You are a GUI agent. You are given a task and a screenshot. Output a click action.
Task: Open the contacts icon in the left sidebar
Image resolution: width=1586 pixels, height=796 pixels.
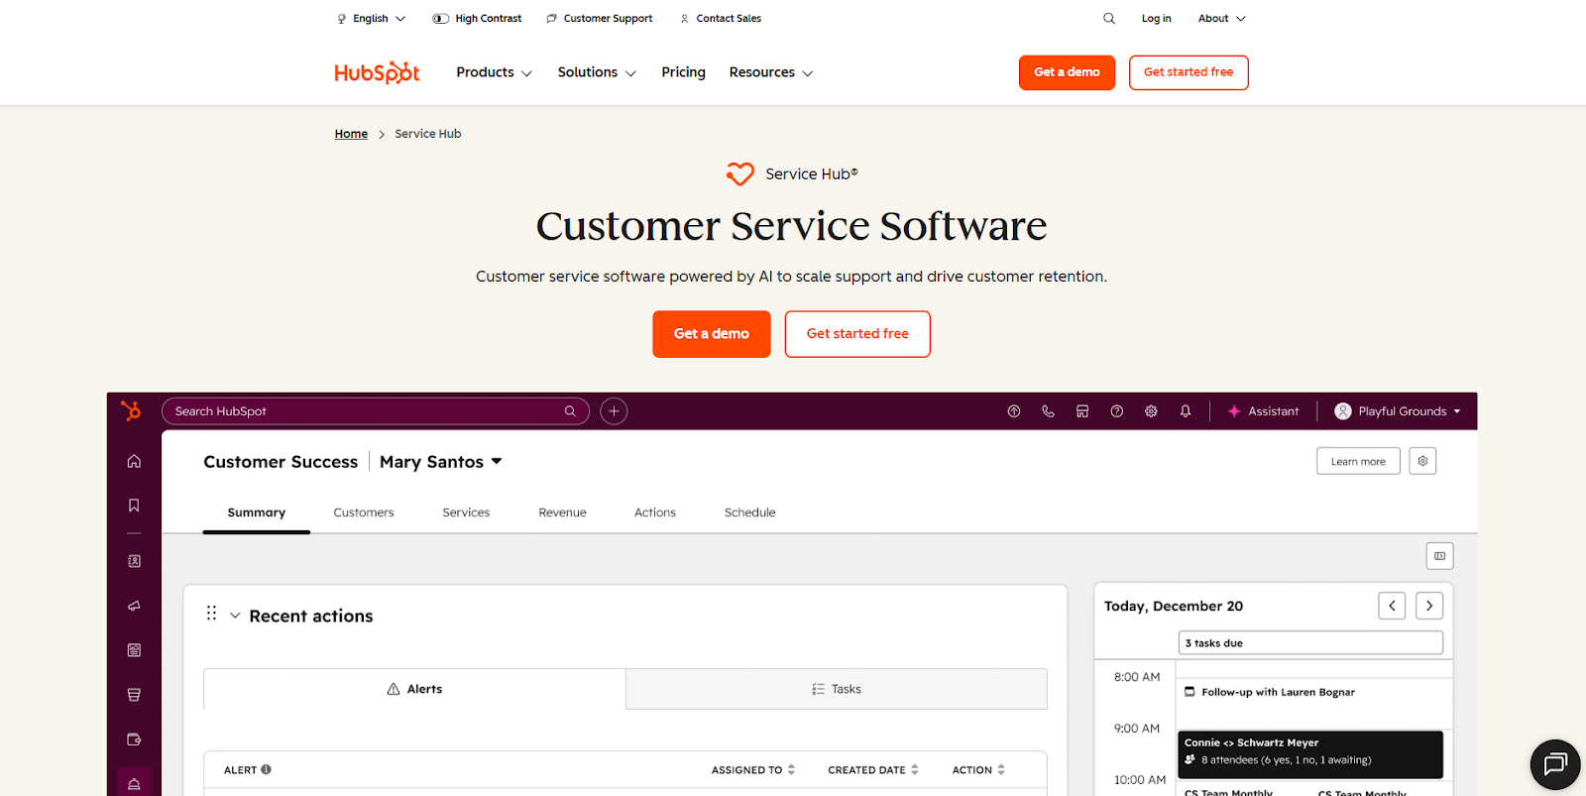click(134, 561)
